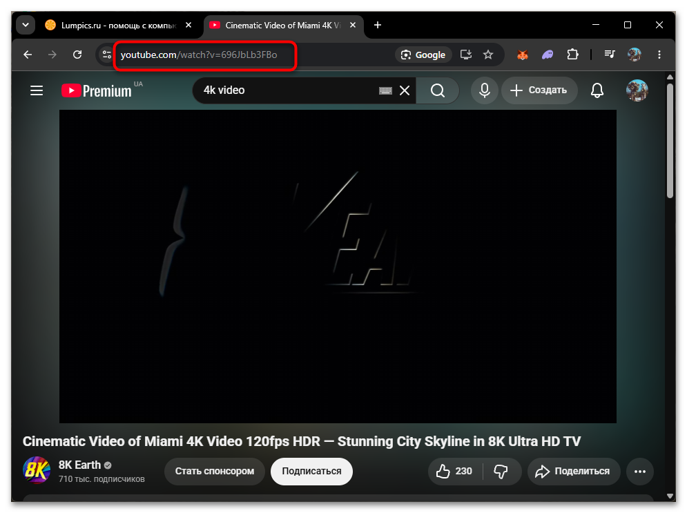
Task: Open media controls in Chrome toolbar
Action: [x=610, y=55]
